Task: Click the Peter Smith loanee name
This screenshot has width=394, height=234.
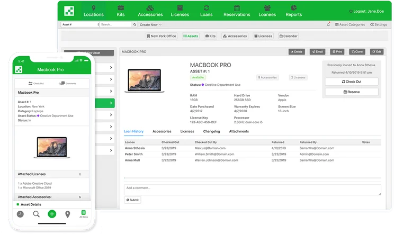Action: 133,154
